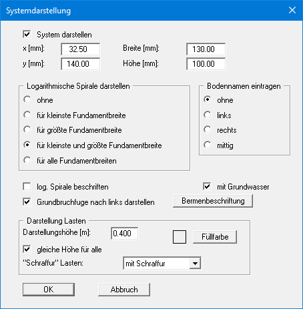Click the Darstellungshöhe [m] input field

(x=125, y=234)
